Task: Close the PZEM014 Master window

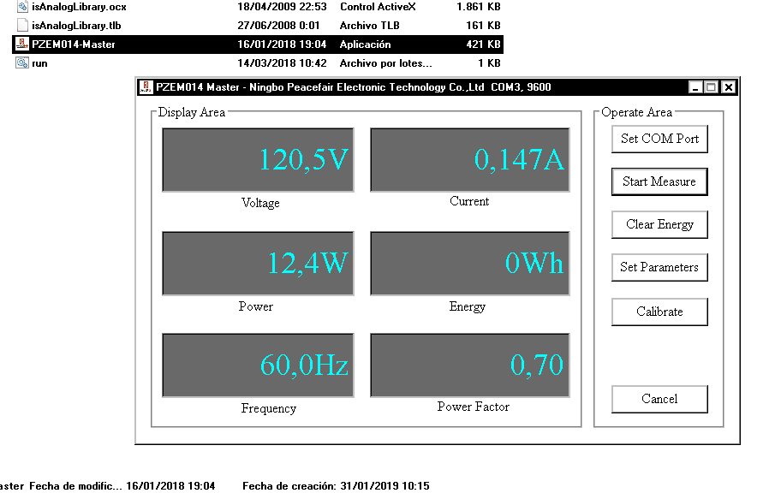Action: 729,87
